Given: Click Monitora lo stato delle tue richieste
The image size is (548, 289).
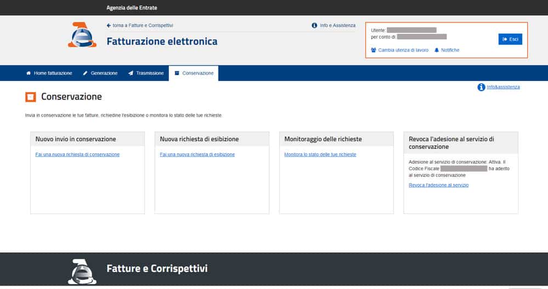Looking at the screenshot, I should (320, 154).
